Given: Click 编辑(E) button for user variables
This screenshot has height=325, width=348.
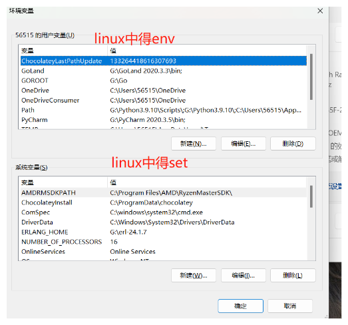Looking at the screenshot, I should (244, 144).
